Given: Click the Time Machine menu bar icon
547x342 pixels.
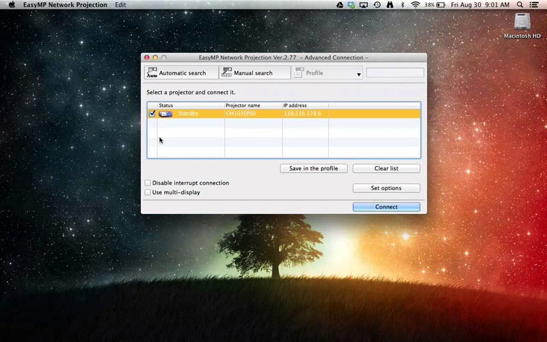Looking at the screenshot, I should 377,5.
